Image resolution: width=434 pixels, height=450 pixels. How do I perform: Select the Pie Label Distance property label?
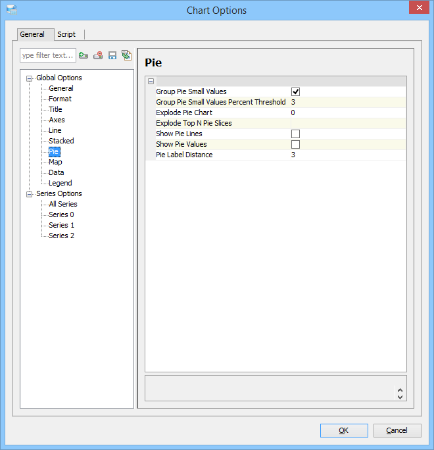tap(184, 155)
